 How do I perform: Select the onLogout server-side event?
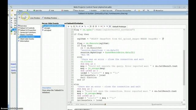[47, 30]
